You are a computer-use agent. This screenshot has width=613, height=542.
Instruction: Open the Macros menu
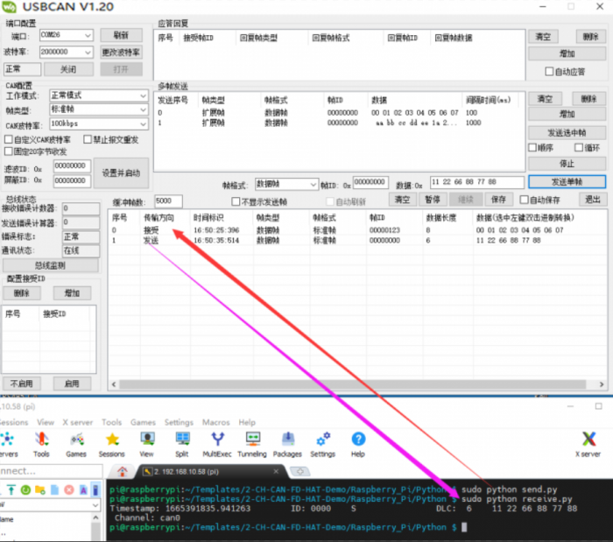point(215,422)
